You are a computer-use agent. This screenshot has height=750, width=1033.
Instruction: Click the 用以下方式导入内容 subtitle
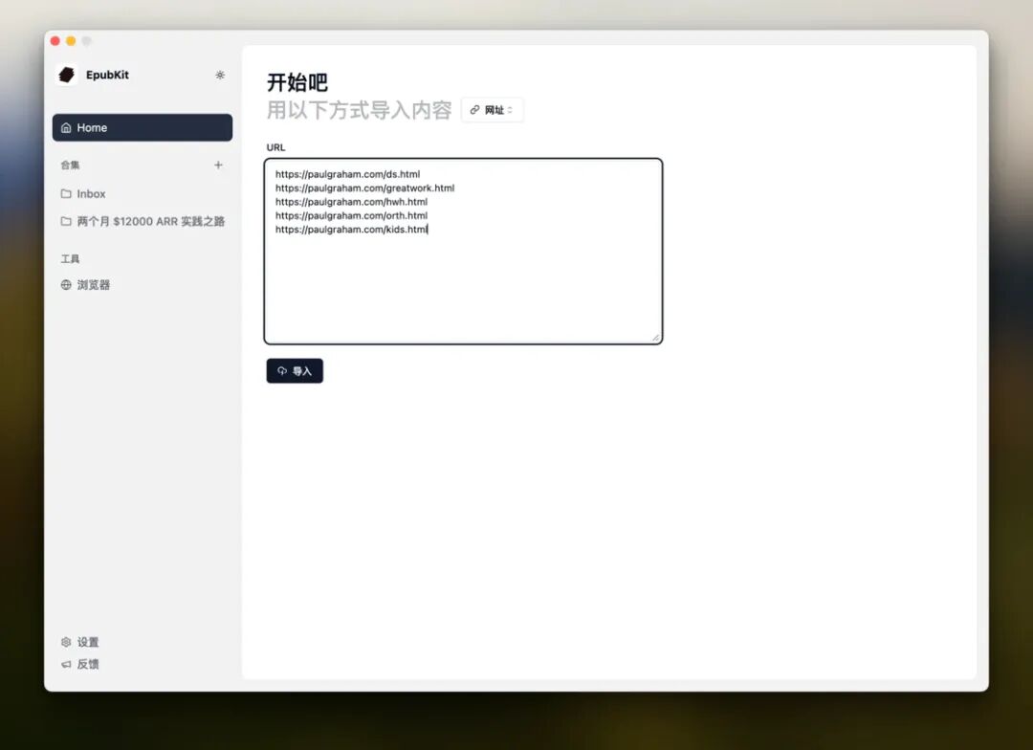(x=359, y=110)
